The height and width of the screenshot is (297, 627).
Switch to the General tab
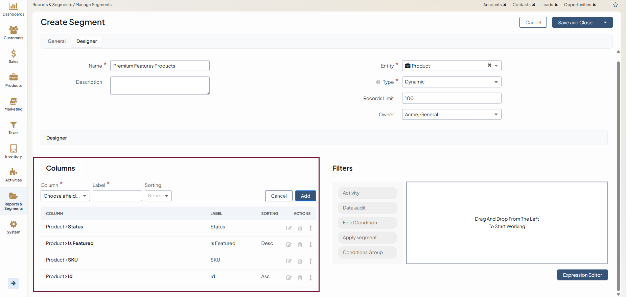[x=56, y=41]
